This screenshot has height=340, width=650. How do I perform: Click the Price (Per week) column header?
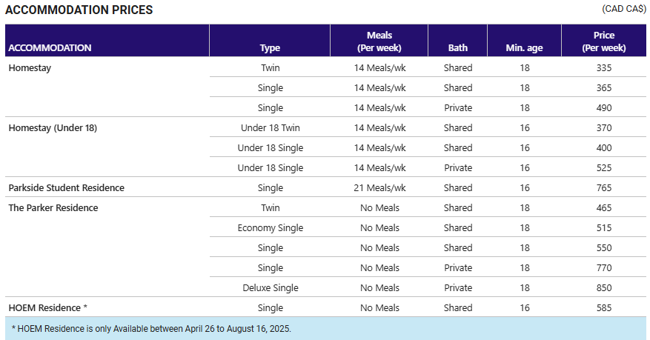point(604,41)
